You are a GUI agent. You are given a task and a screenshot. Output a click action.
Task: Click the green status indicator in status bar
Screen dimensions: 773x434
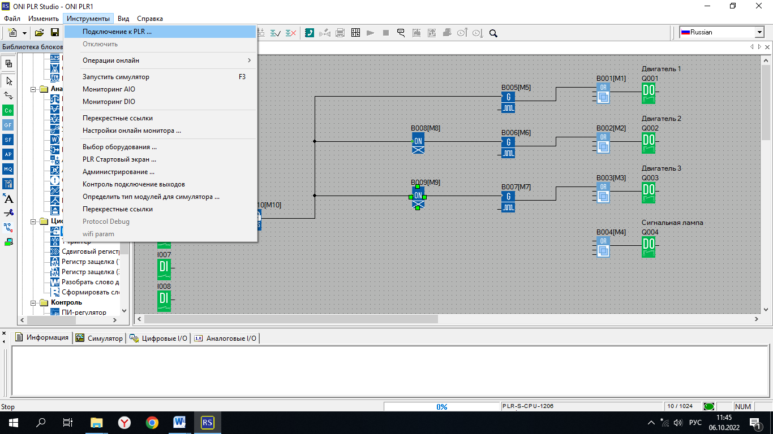(x=708, y=407)
